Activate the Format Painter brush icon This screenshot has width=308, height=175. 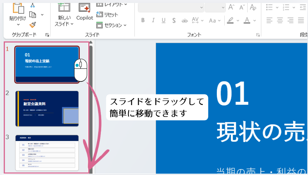(33, 25)
